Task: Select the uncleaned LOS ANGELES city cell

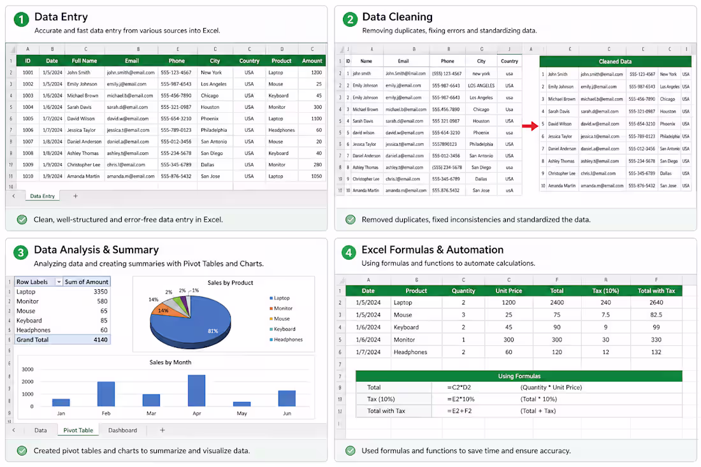Action: [x=481, y=85]
